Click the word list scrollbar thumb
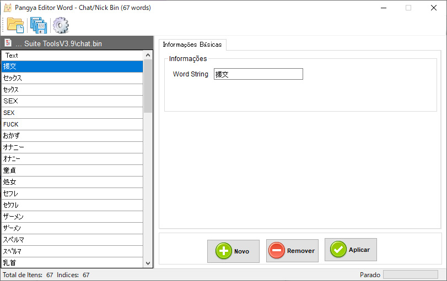The image size is (447, 281). click(x=148, y=86)
